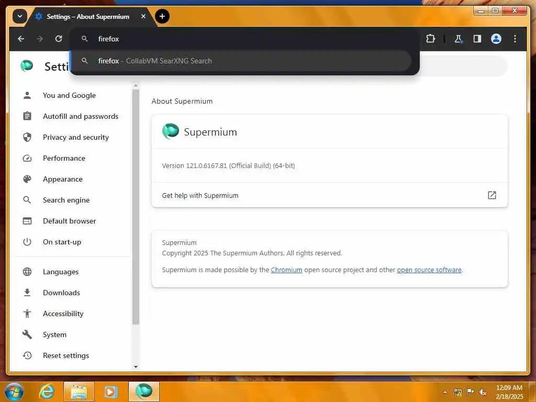
Task: Open Accessibility settings section
Action: coord(63,314)
